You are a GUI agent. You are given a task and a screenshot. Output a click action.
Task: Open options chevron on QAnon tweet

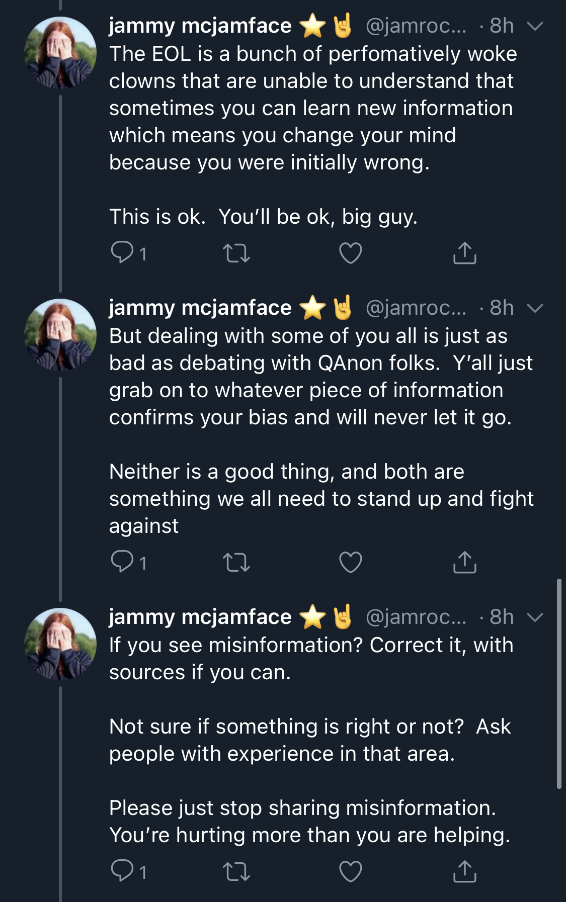535,308
